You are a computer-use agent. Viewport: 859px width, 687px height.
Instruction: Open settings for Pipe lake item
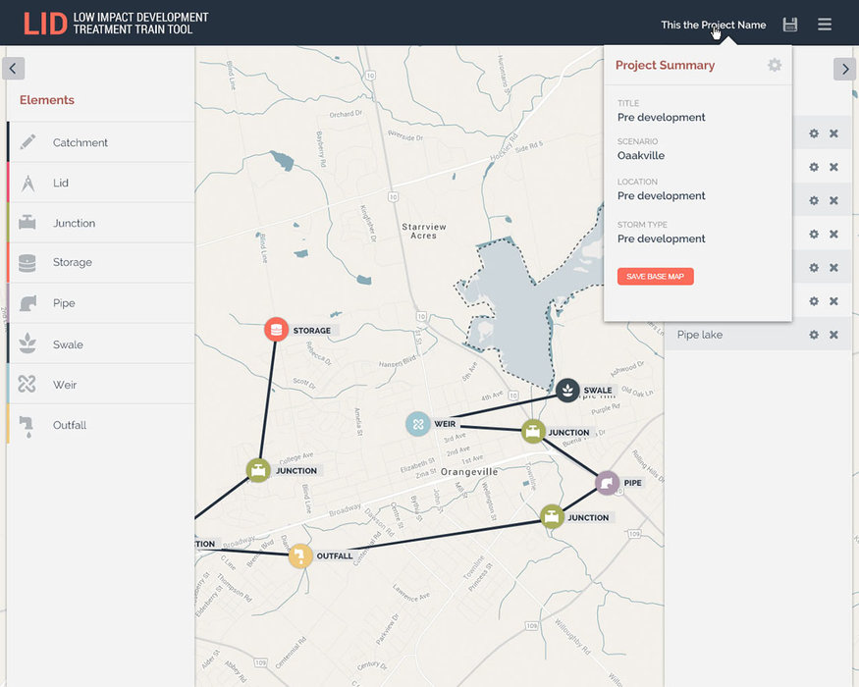pyautogui.click(x=813, y=335)
